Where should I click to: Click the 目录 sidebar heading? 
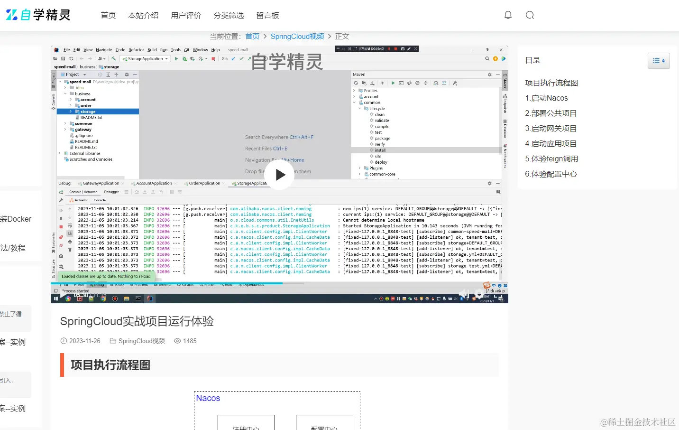click(533, 60)
